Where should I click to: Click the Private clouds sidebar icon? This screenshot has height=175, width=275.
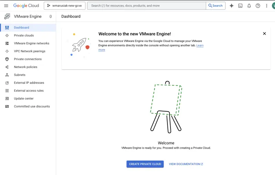tap(7, 36)
